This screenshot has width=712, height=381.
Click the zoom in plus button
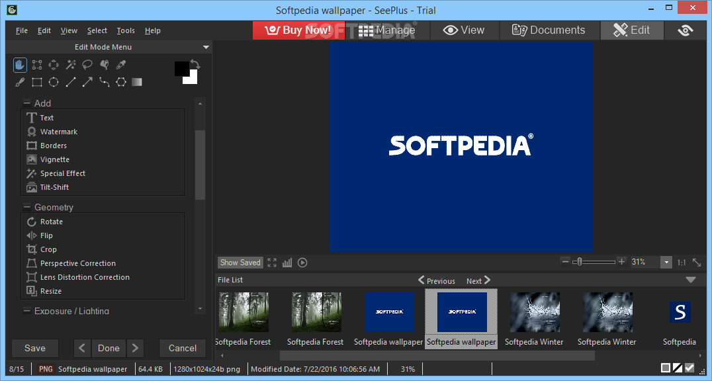click(621, 261)
